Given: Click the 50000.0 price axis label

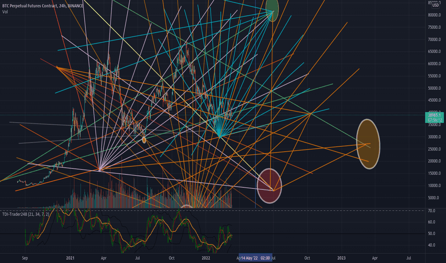Looking at the screenshot, I should (x=435, y=88).
